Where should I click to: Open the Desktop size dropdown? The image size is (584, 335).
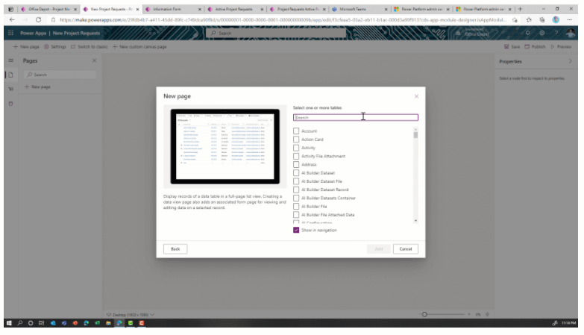(131, 314)
